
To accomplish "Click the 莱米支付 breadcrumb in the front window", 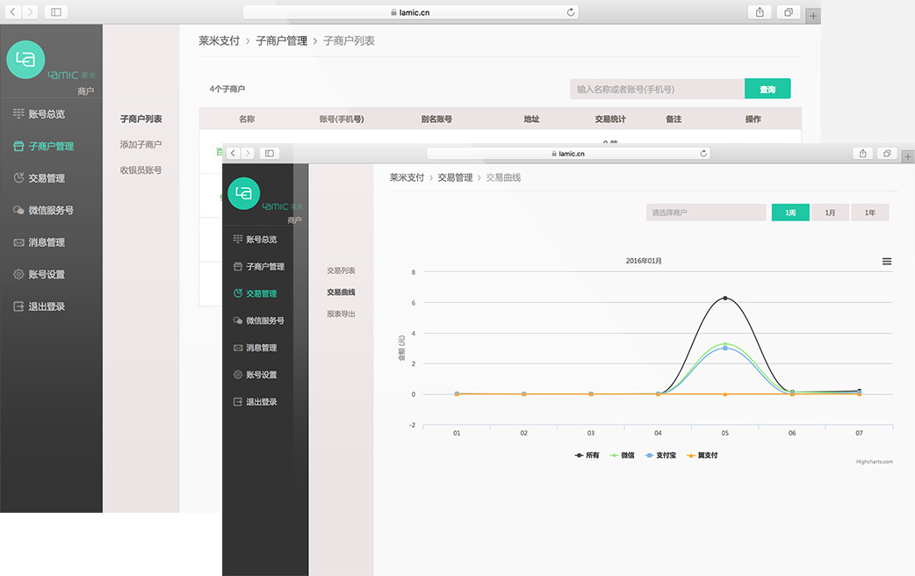I will 407,177.
